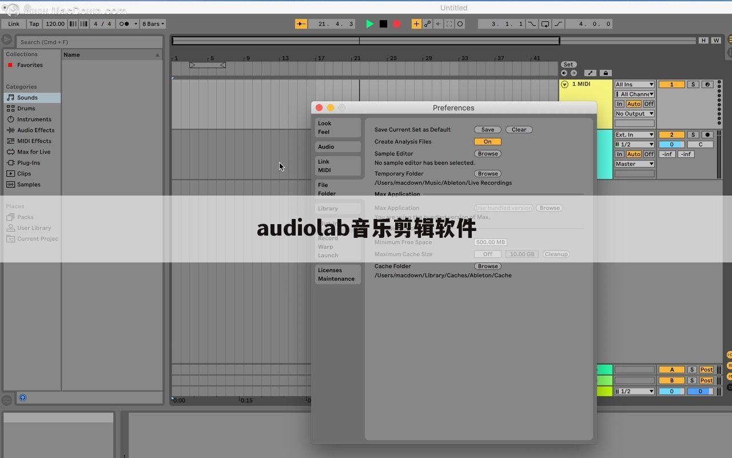Click the Master volume slider in Master row

tap(671, 392)
